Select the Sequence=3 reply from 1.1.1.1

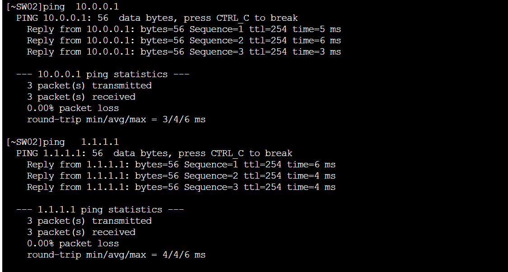pyautogui.click(x=181, y=188)
